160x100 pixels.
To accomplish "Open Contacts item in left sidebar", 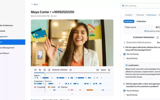I will [3, 31].
